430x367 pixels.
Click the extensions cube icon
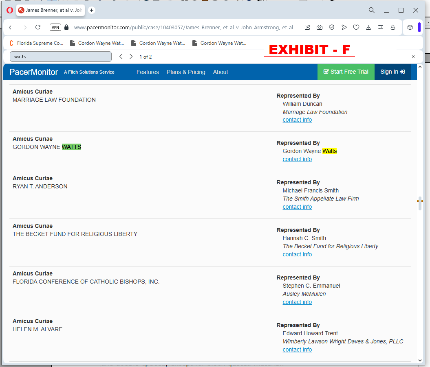410,27
